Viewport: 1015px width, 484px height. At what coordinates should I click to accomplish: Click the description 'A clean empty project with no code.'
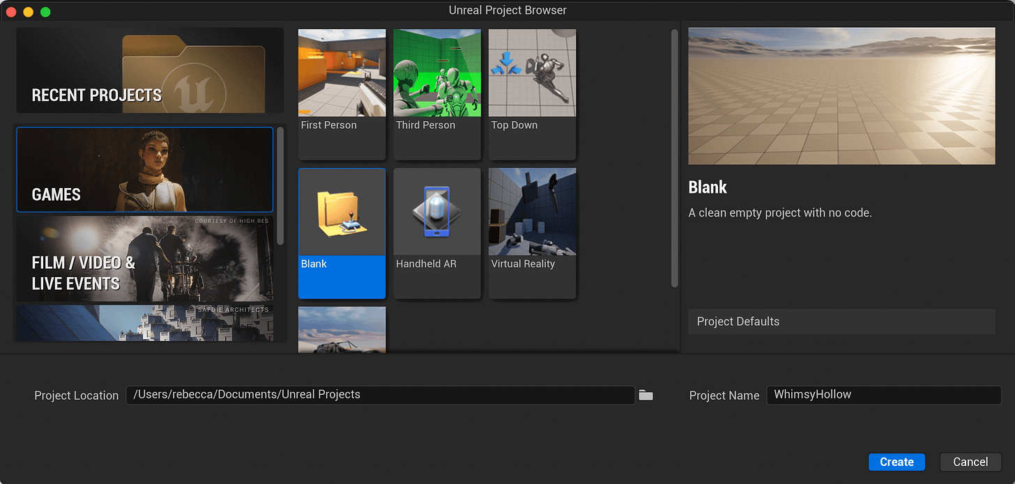click(x=780, y=213)
